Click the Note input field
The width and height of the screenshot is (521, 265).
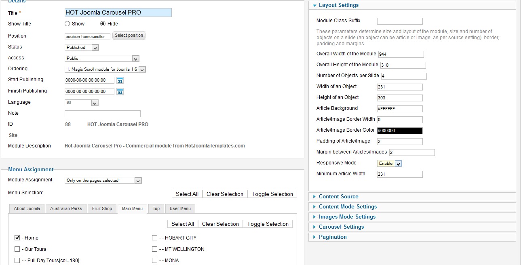click(x=103, y=114)
